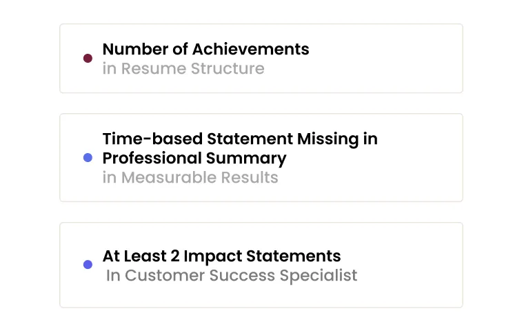Open the 'Time-based Statement Missing in' heading line
This screenshot has height=331, width=524.
pos(240,139)
